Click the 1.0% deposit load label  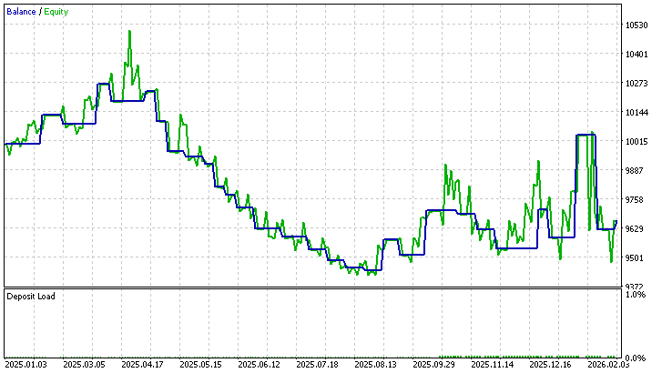pyautogui.click(x=636, y=295)
